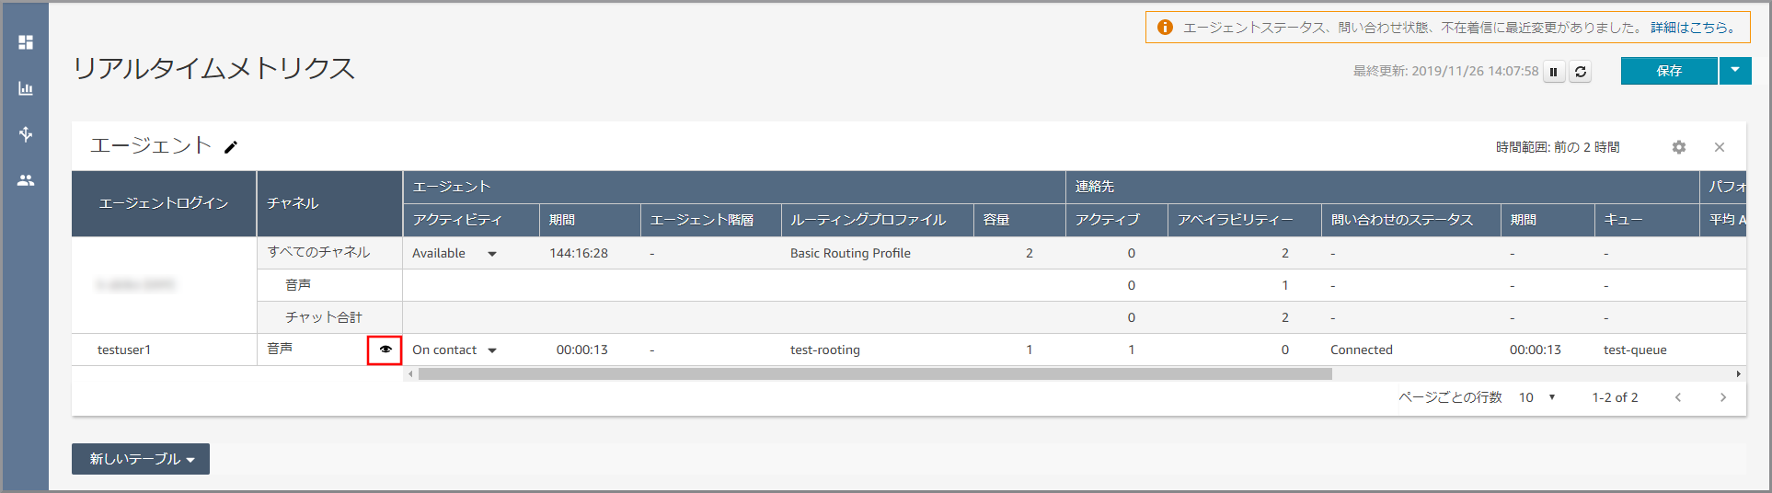The image size is (1772, 493).
Task: Open the table settings gear
Action: click(1679, 147)
